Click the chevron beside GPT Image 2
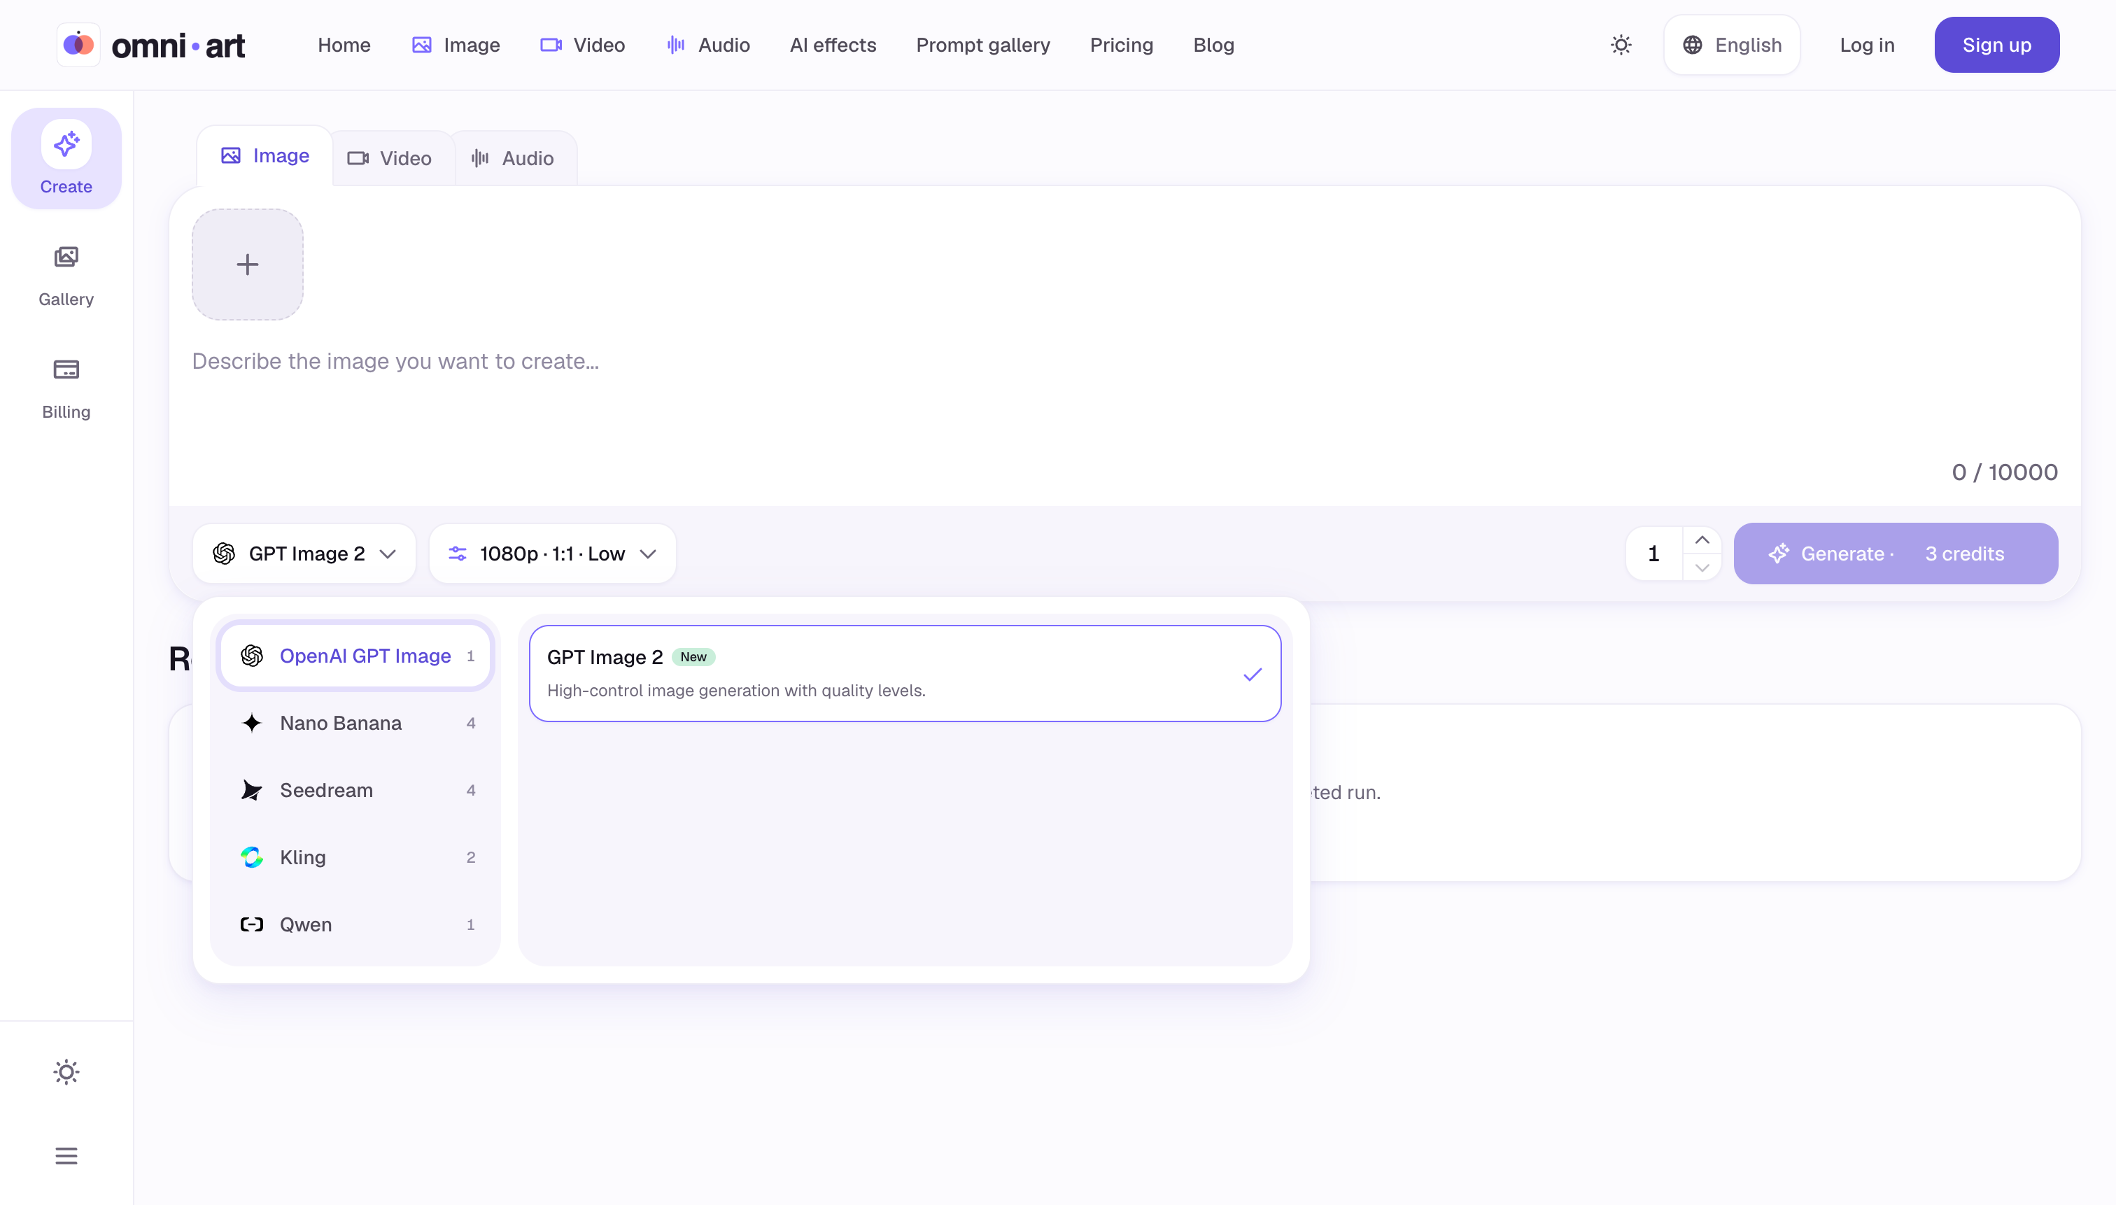The height and width of the screenshot is (1205, 2116). click(387, 554)
